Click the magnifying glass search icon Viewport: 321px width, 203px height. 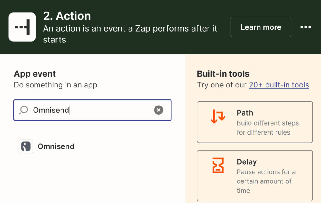click(24, 110)
